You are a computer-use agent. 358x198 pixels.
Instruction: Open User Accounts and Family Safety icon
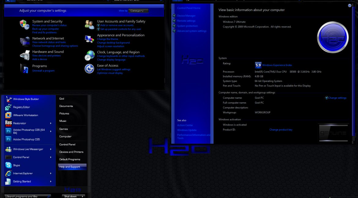coord(89,25)
